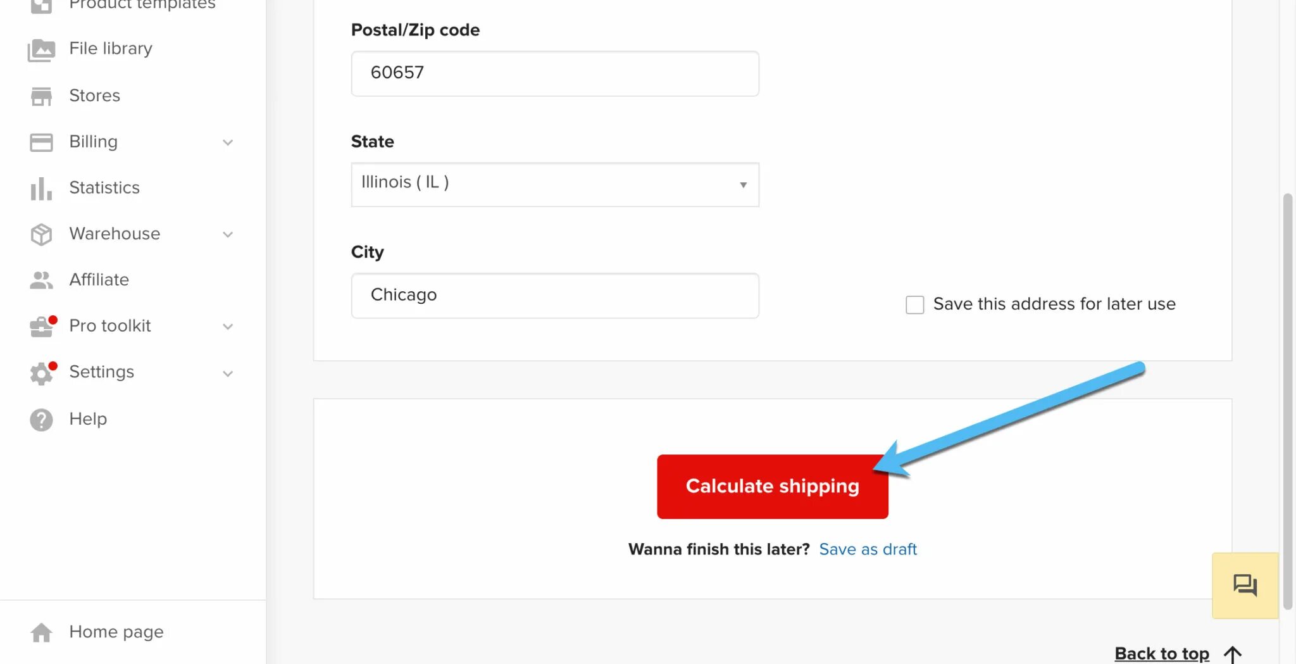Expand the Billing submenu chevron
This screenshot has height=664, width=1296.
[x=228, y=142]
